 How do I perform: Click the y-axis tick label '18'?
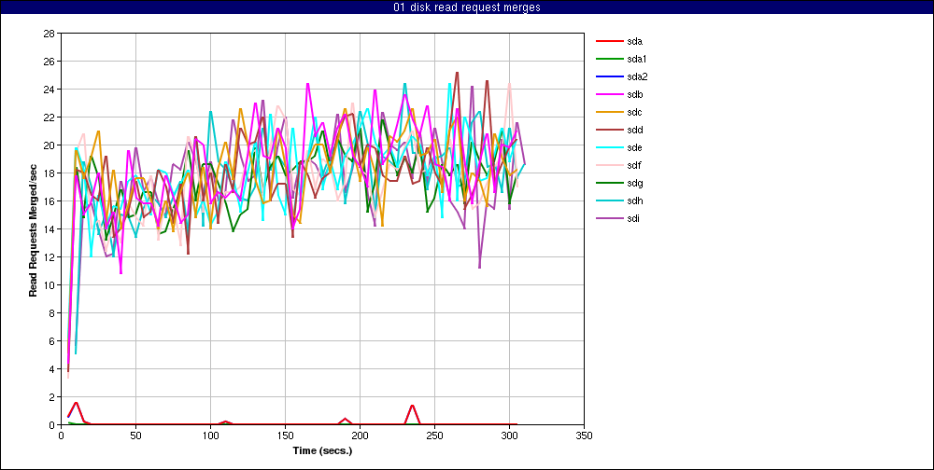49,173
